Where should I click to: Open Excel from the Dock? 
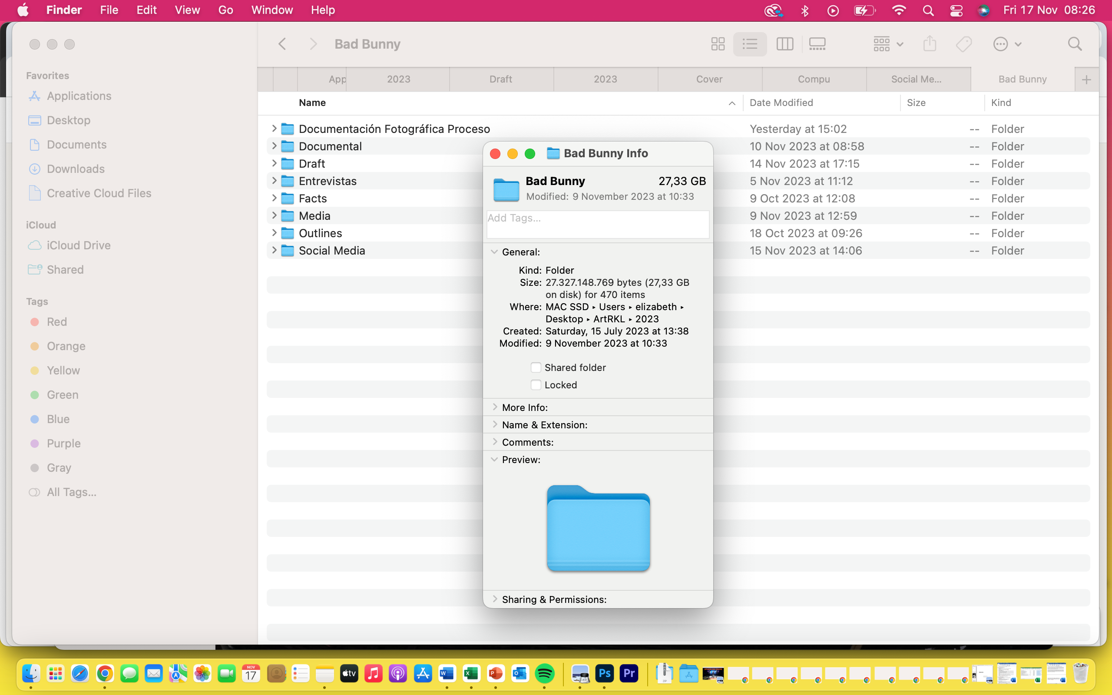pyautogui.click(x=471, y=673)
